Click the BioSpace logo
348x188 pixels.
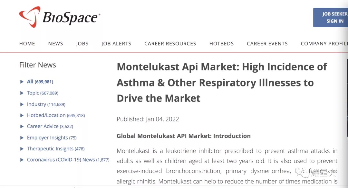point(60,17)
